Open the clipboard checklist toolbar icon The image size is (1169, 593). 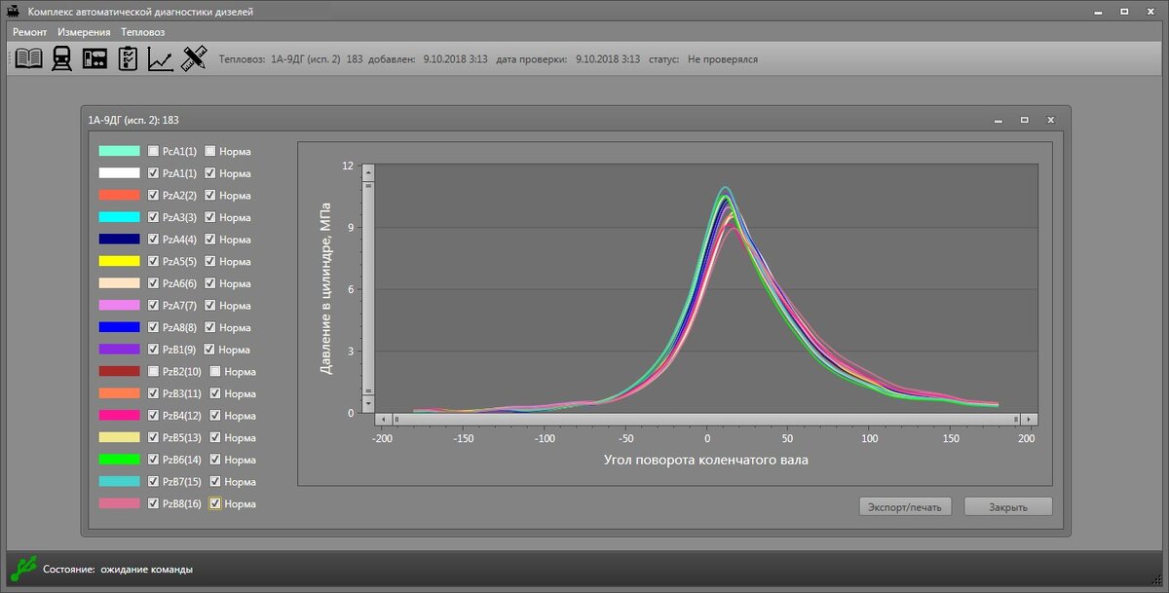[x=128, y=58]
